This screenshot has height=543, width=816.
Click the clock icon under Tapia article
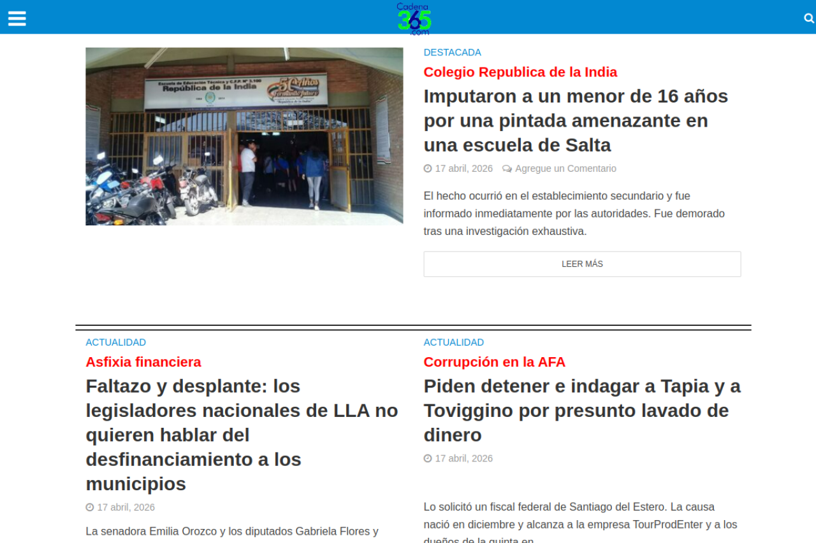428,458
